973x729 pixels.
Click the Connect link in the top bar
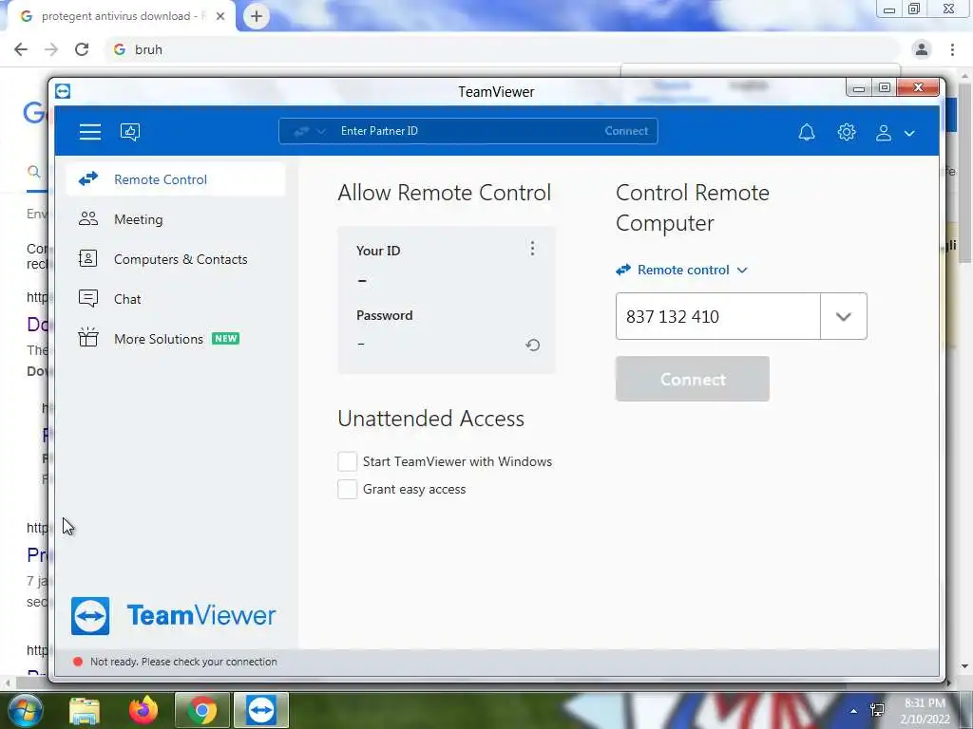tap(626, 131)
